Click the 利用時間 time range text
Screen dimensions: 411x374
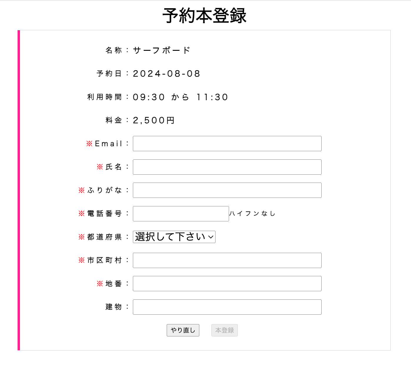pyautogui.click(x=180, y=97)
